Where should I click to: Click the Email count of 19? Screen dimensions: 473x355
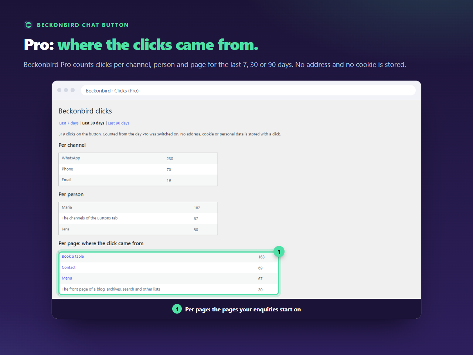tap(169, 180)
